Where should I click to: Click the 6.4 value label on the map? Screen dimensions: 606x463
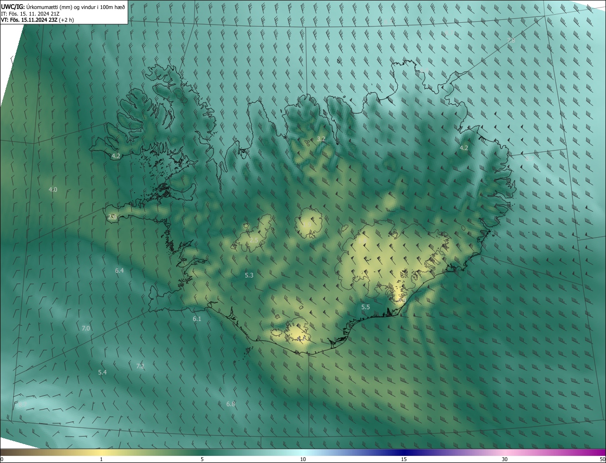119,271
